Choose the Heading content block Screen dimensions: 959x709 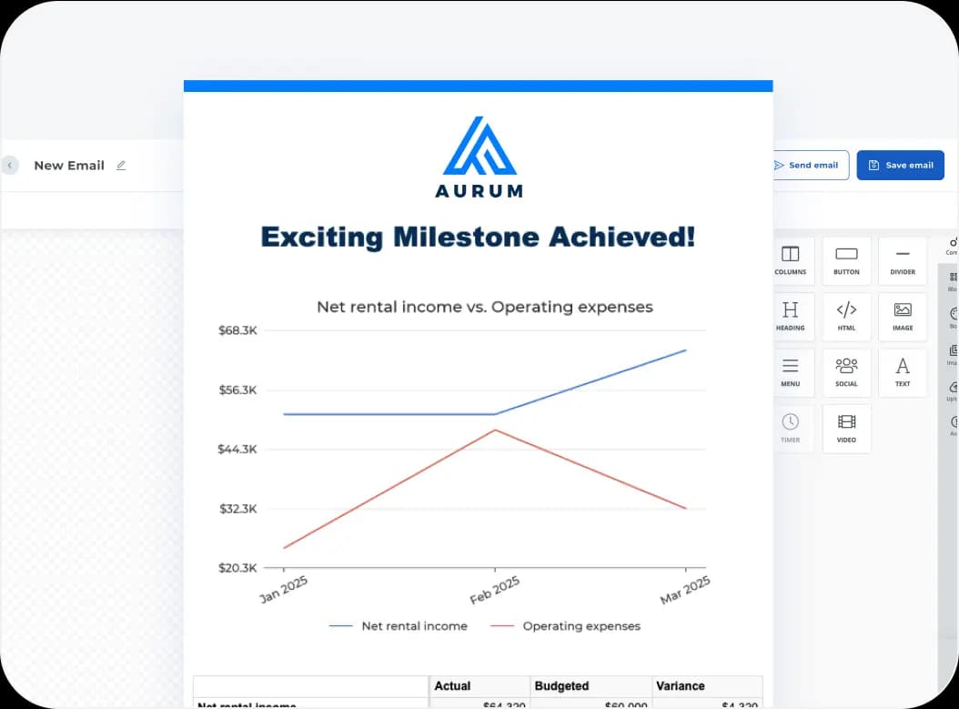[791, 317]
